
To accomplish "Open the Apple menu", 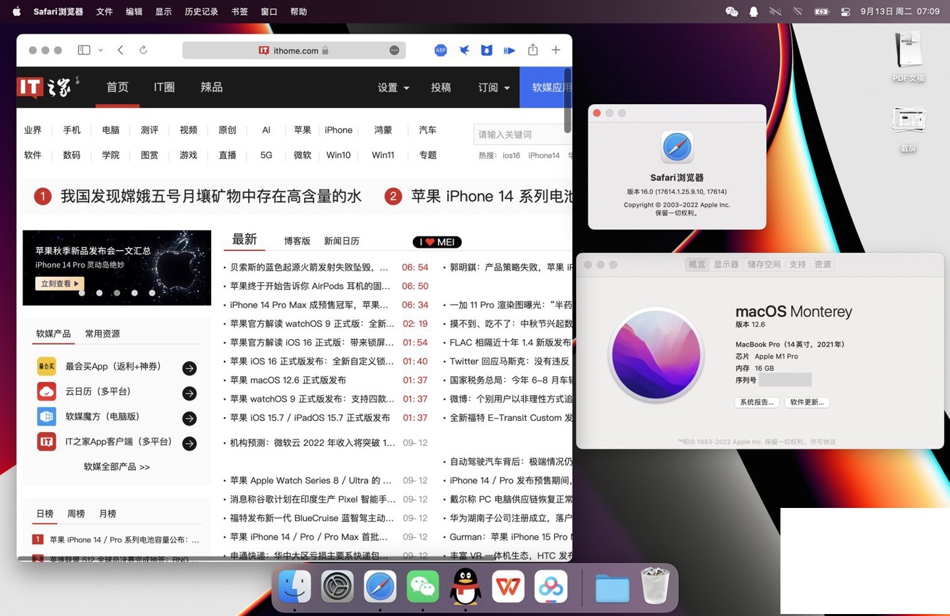I will (16, 11).
